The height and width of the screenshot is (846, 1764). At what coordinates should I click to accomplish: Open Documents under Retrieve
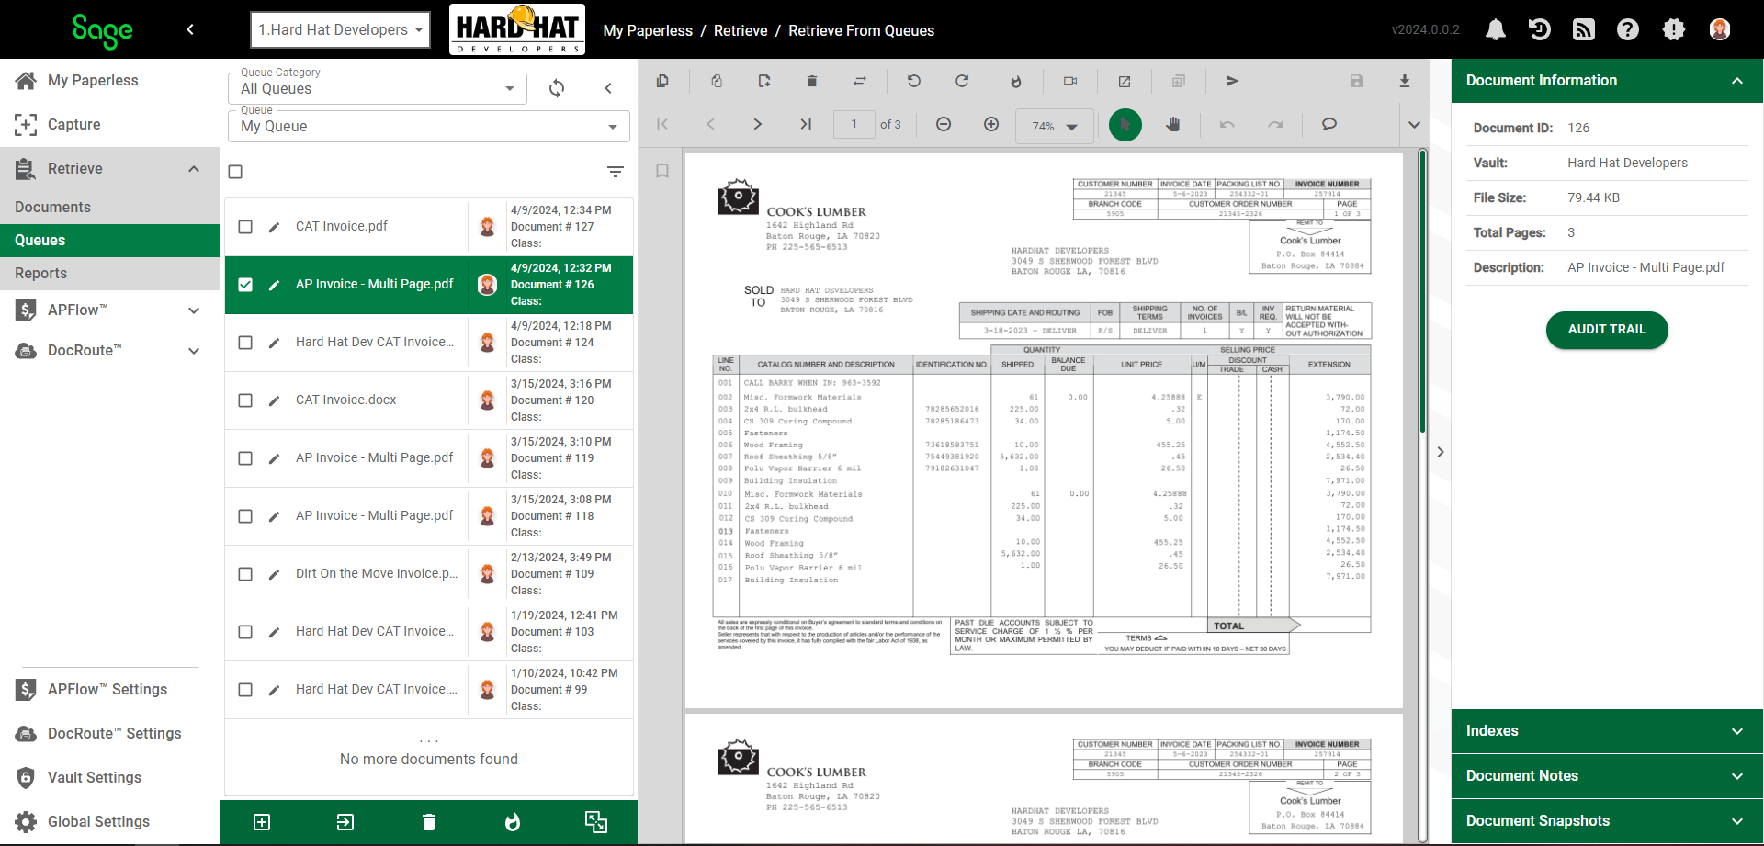[109, 208]
